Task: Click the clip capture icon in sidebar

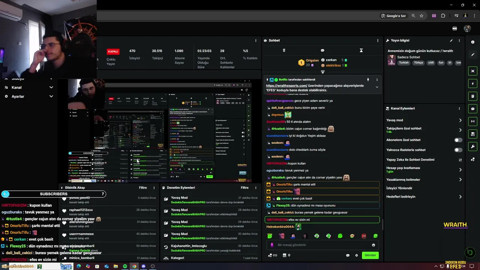Action: coord(473,71)
